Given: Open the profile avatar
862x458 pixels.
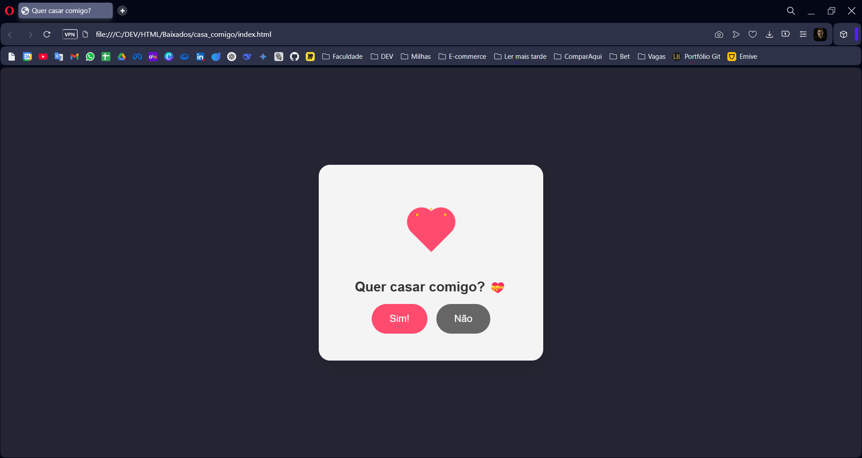Looking at the screenshot, I should [x=820, y=35].
